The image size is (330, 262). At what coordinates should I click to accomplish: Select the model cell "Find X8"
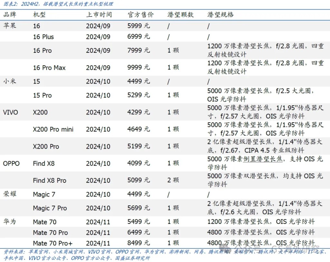click(44, 164)
